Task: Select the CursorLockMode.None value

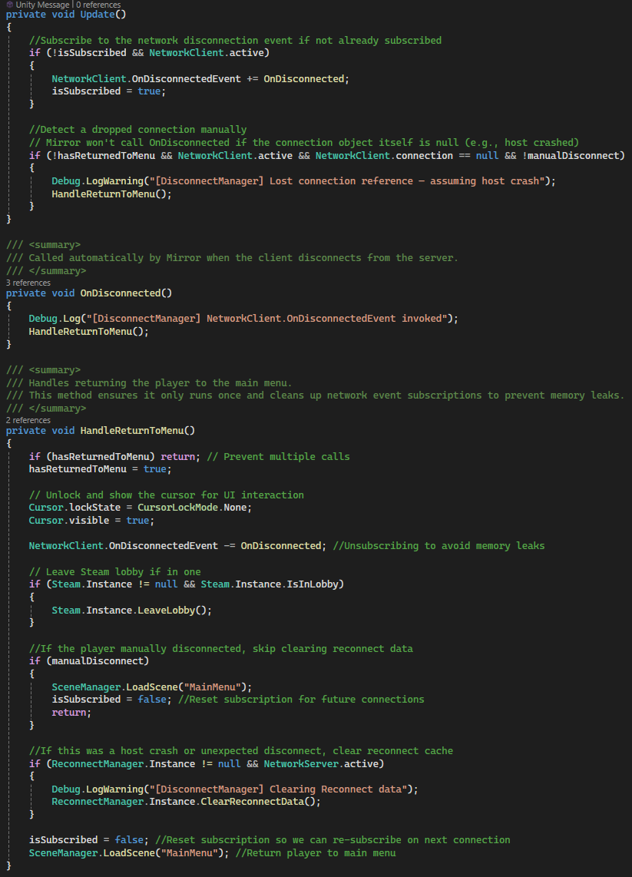Action: [x=196, y=507]
